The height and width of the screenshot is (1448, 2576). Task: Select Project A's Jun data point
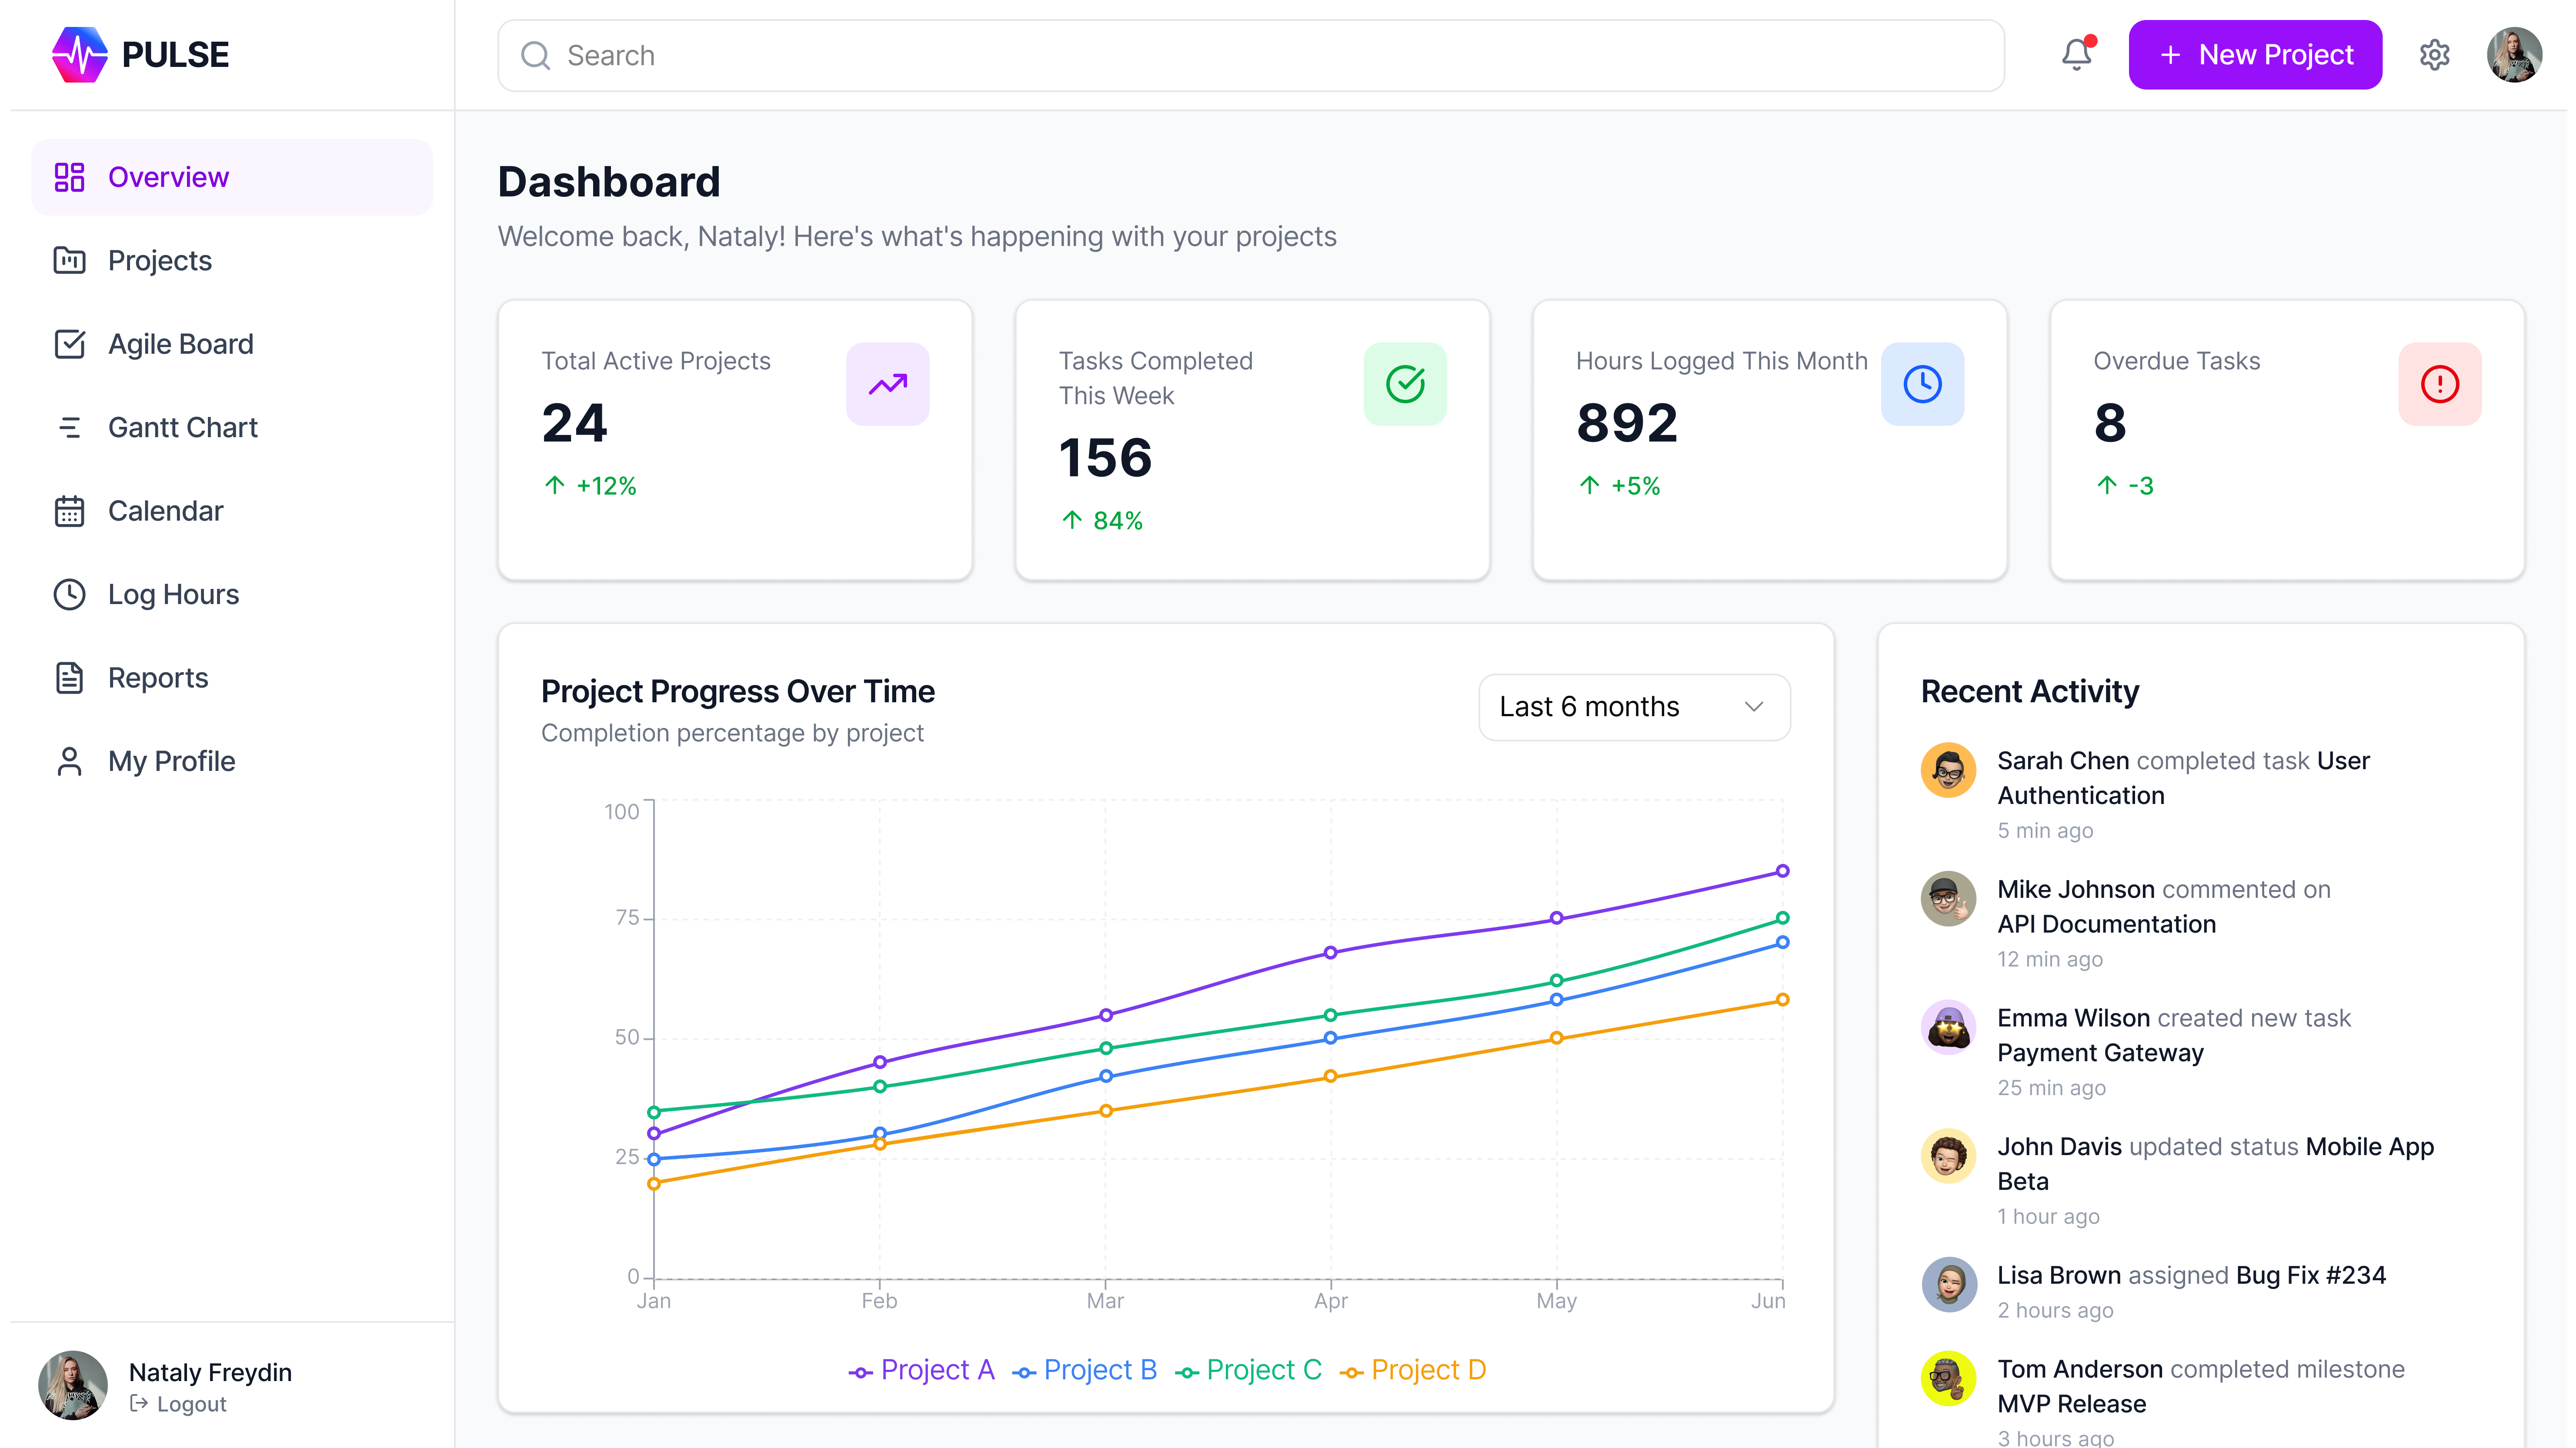[x=1782, y=870]
